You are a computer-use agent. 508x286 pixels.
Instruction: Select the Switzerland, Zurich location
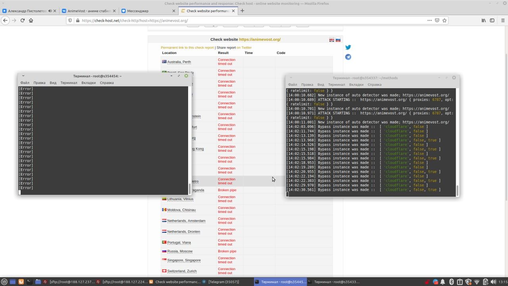(x=182, y=271)
